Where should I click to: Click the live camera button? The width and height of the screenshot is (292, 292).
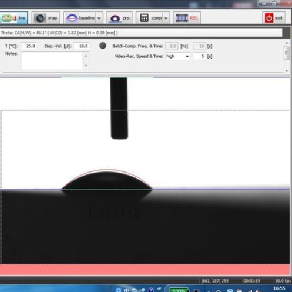tap(14, 18)
